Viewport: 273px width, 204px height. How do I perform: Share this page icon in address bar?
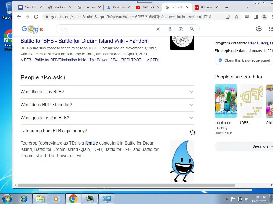(228, 17)
